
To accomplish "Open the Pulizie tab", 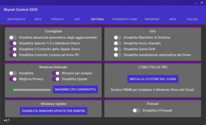I will tap(193, 19).
